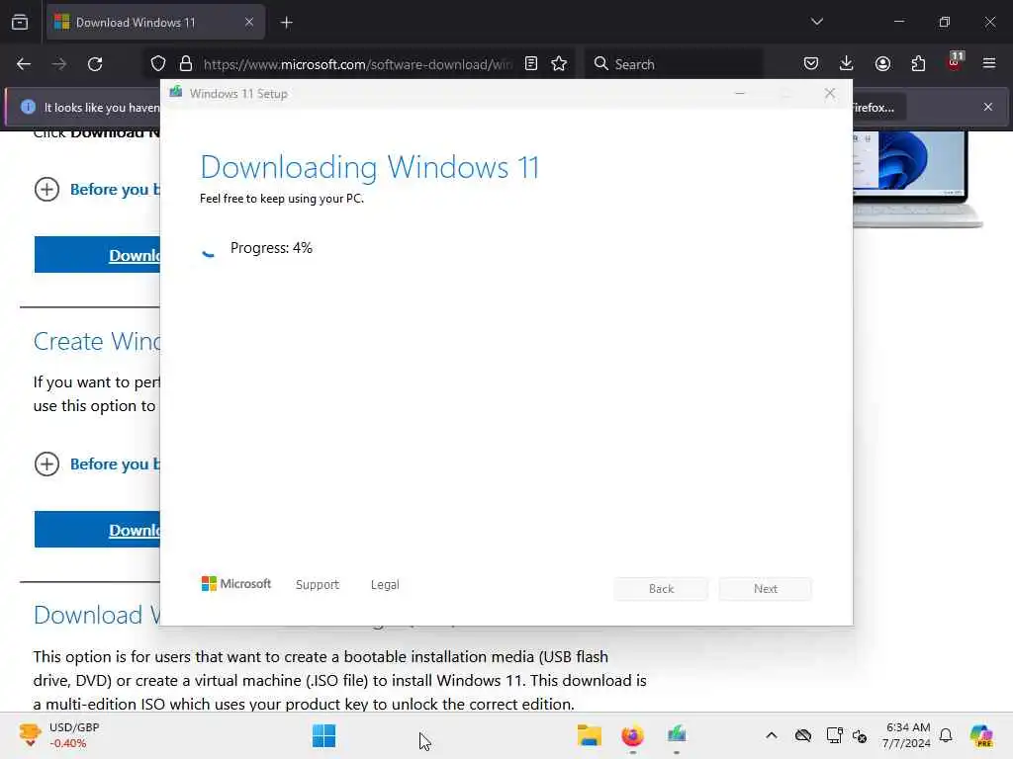The image size is (1013, 759).
Task: Click the cloud sync tray icon
Action: tap(803, 735)
